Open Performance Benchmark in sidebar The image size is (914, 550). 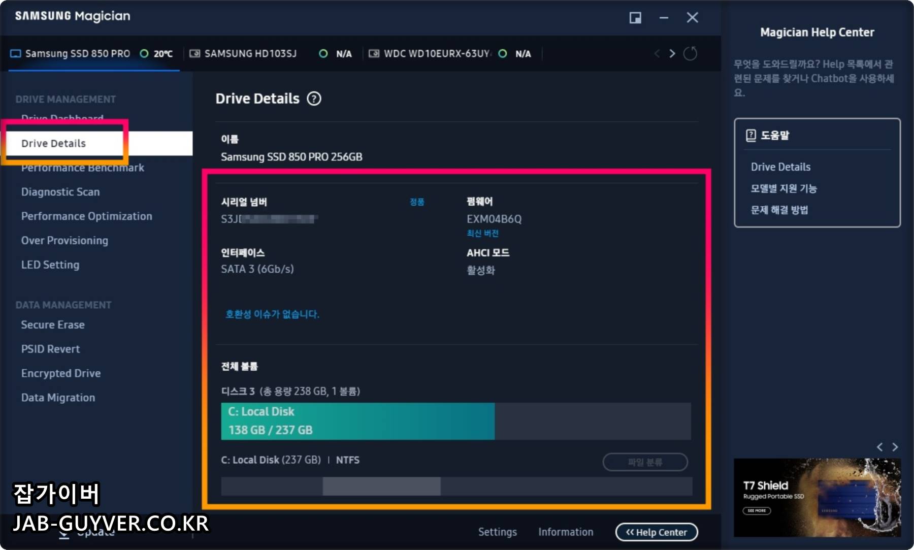(83, 168)
